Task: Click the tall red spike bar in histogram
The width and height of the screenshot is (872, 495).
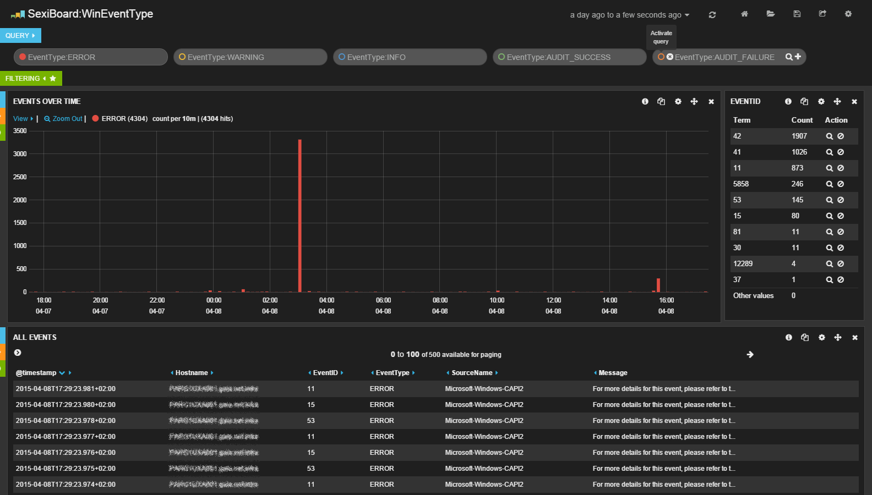Action: click(300, 216)
